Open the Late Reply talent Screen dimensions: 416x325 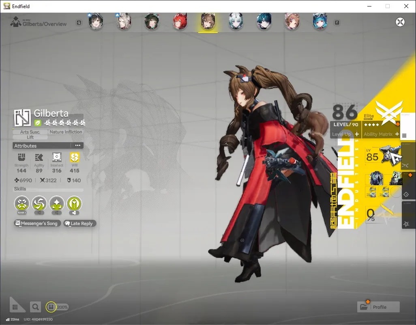(x=79, y=223)
